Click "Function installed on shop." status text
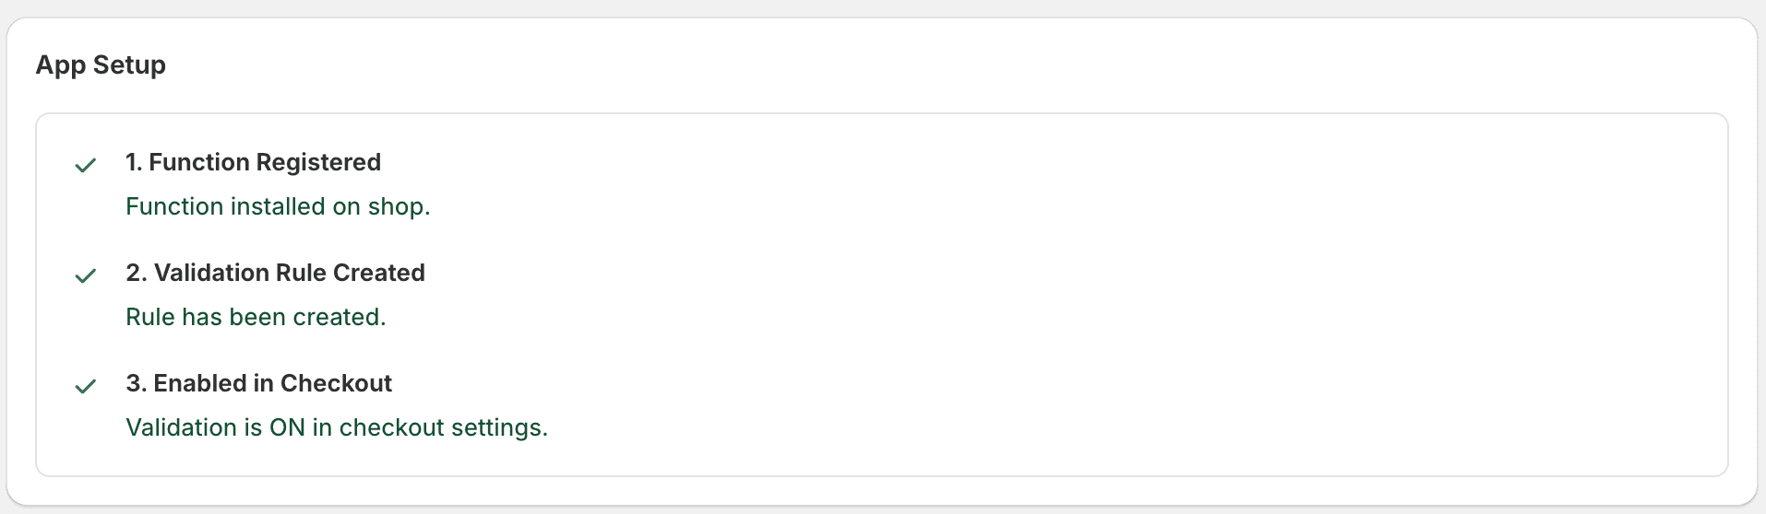 (278, 206)
